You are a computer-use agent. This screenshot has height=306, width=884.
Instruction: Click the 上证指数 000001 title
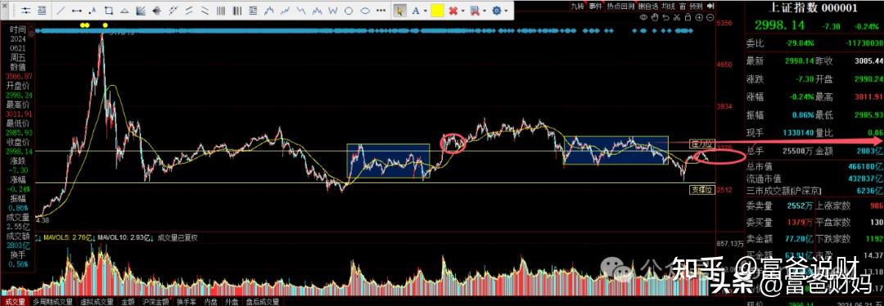point(814,7)
